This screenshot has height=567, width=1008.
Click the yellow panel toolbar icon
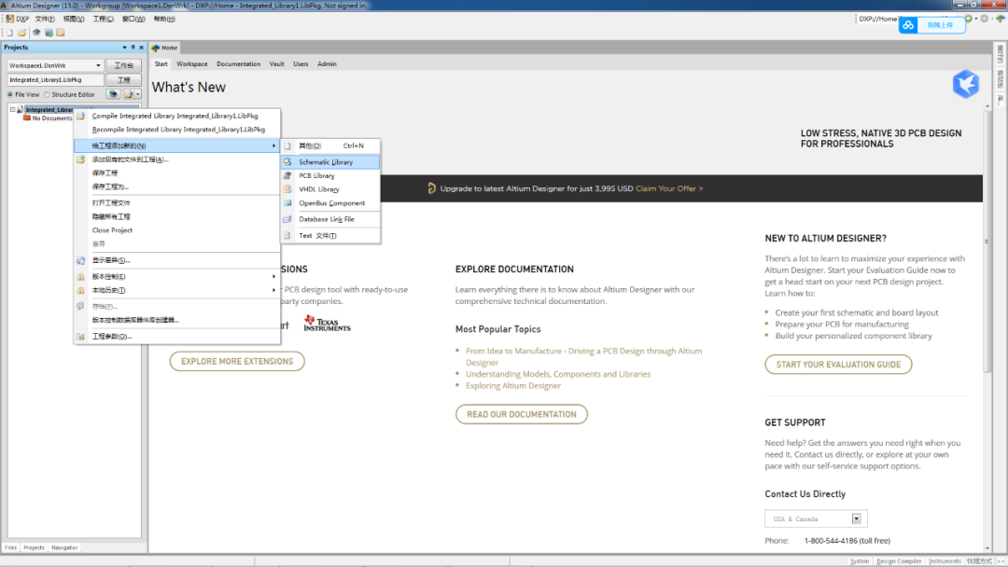coord(61,33)
